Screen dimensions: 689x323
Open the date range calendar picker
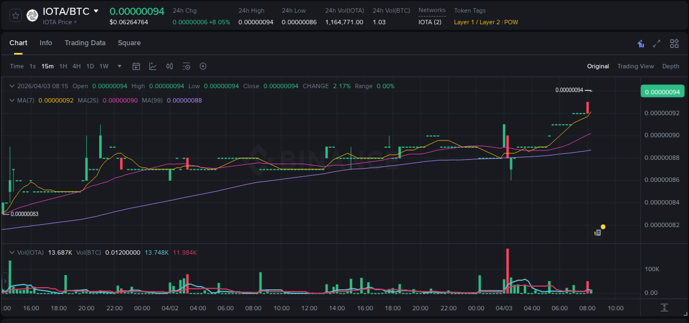pos(136,66)
